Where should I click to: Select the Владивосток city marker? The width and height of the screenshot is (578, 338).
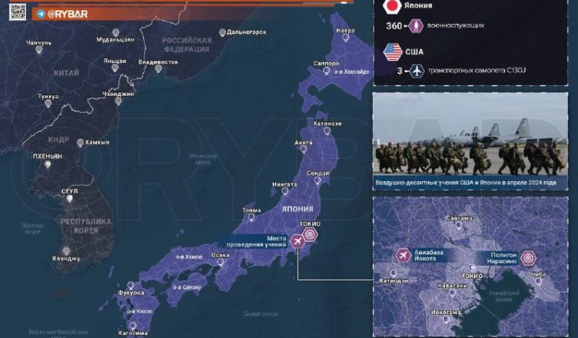pos(158,69)
